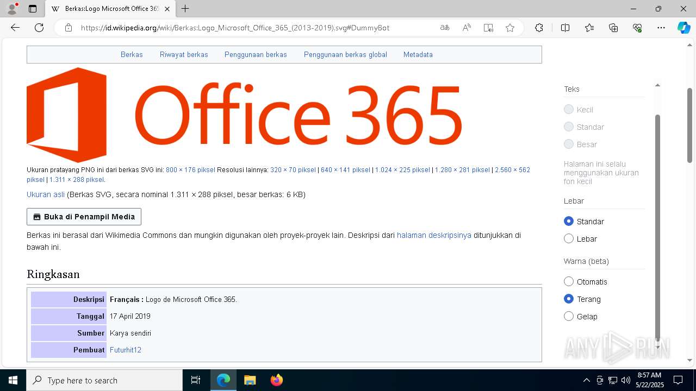Open Favorites list icon
696x391 pixels.
pos(589,28)
